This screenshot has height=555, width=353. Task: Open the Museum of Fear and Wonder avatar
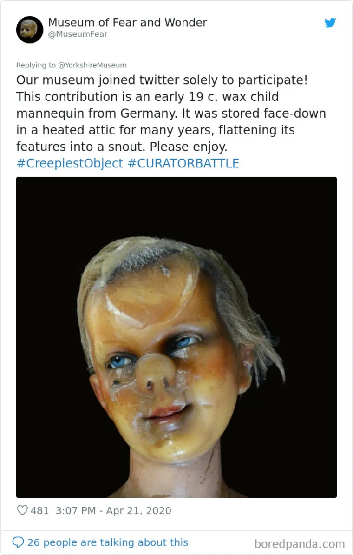tap(30, 30)
